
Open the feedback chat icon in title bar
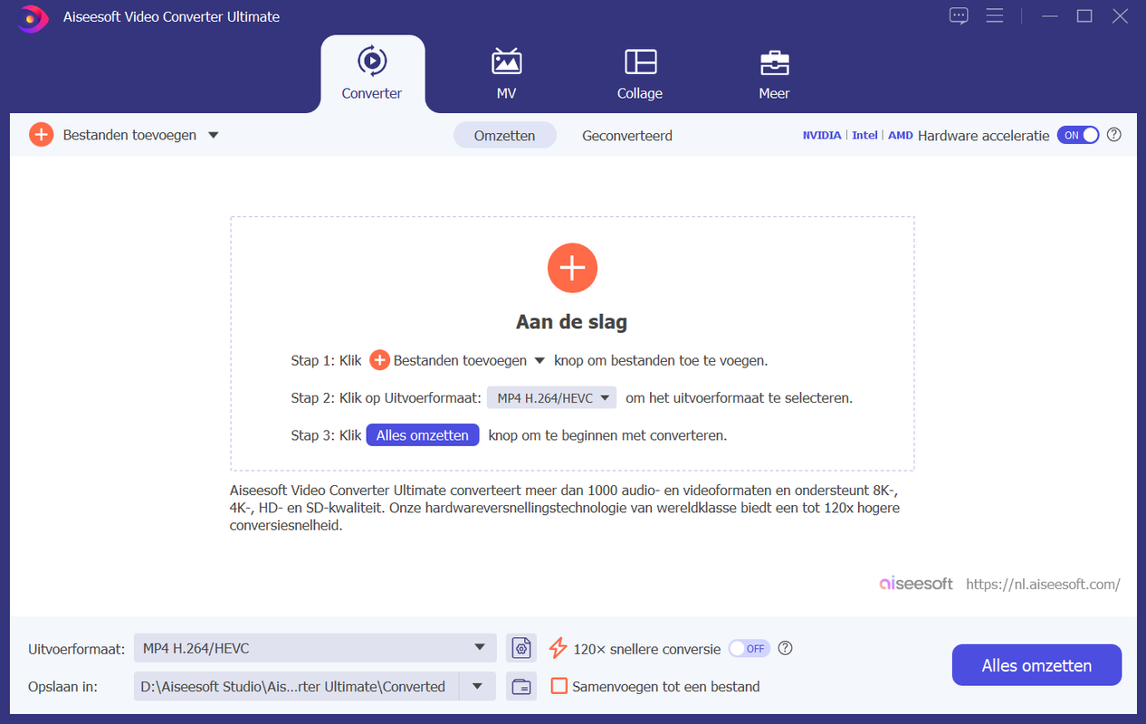[959, 16]
